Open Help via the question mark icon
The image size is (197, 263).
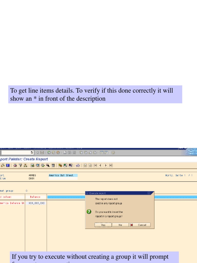[113, 153]
